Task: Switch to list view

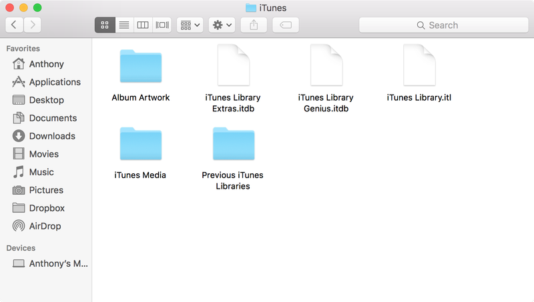Action: click(124, 25)
